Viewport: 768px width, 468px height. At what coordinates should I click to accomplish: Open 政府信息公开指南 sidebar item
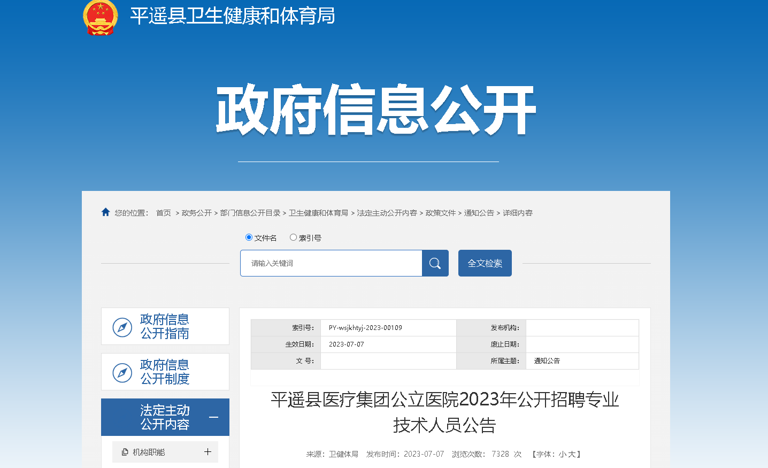tap(165, 326)
